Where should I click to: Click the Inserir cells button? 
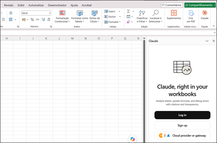pos(110,12)
